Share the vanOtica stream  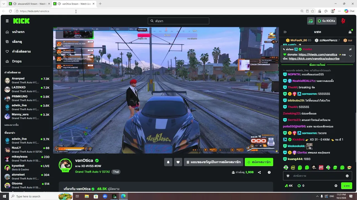pyautogui.click(x=259, y=172)
